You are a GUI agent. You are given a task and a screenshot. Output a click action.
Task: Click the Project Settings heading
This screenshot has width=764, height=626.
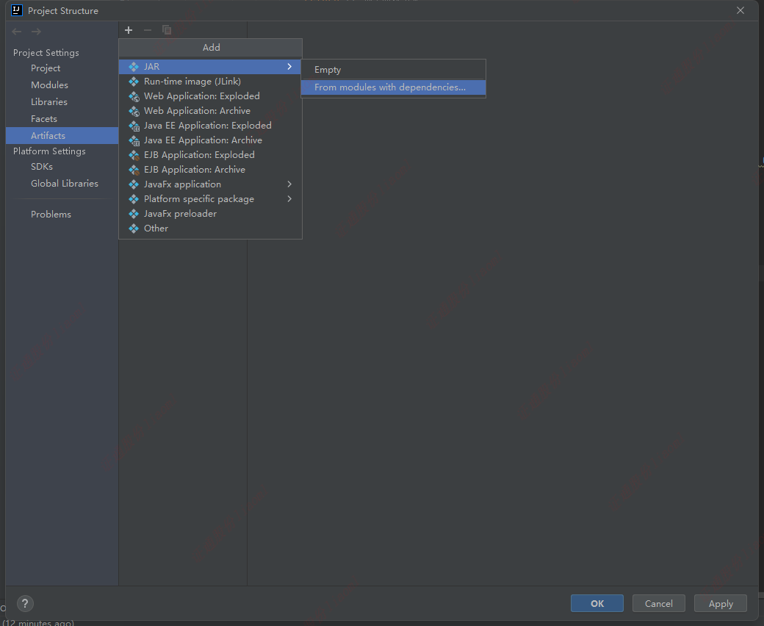[x=46, y=53]
